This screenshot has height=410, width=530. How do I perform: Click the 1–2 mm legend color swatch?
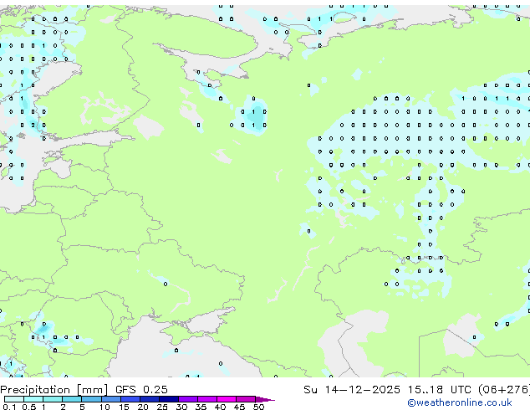pyautogui.click(x=53, y=399)
